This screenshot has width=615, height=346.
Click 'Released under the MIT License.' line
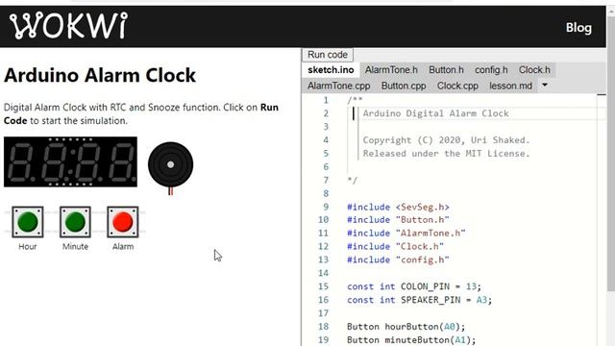[446, 154]
